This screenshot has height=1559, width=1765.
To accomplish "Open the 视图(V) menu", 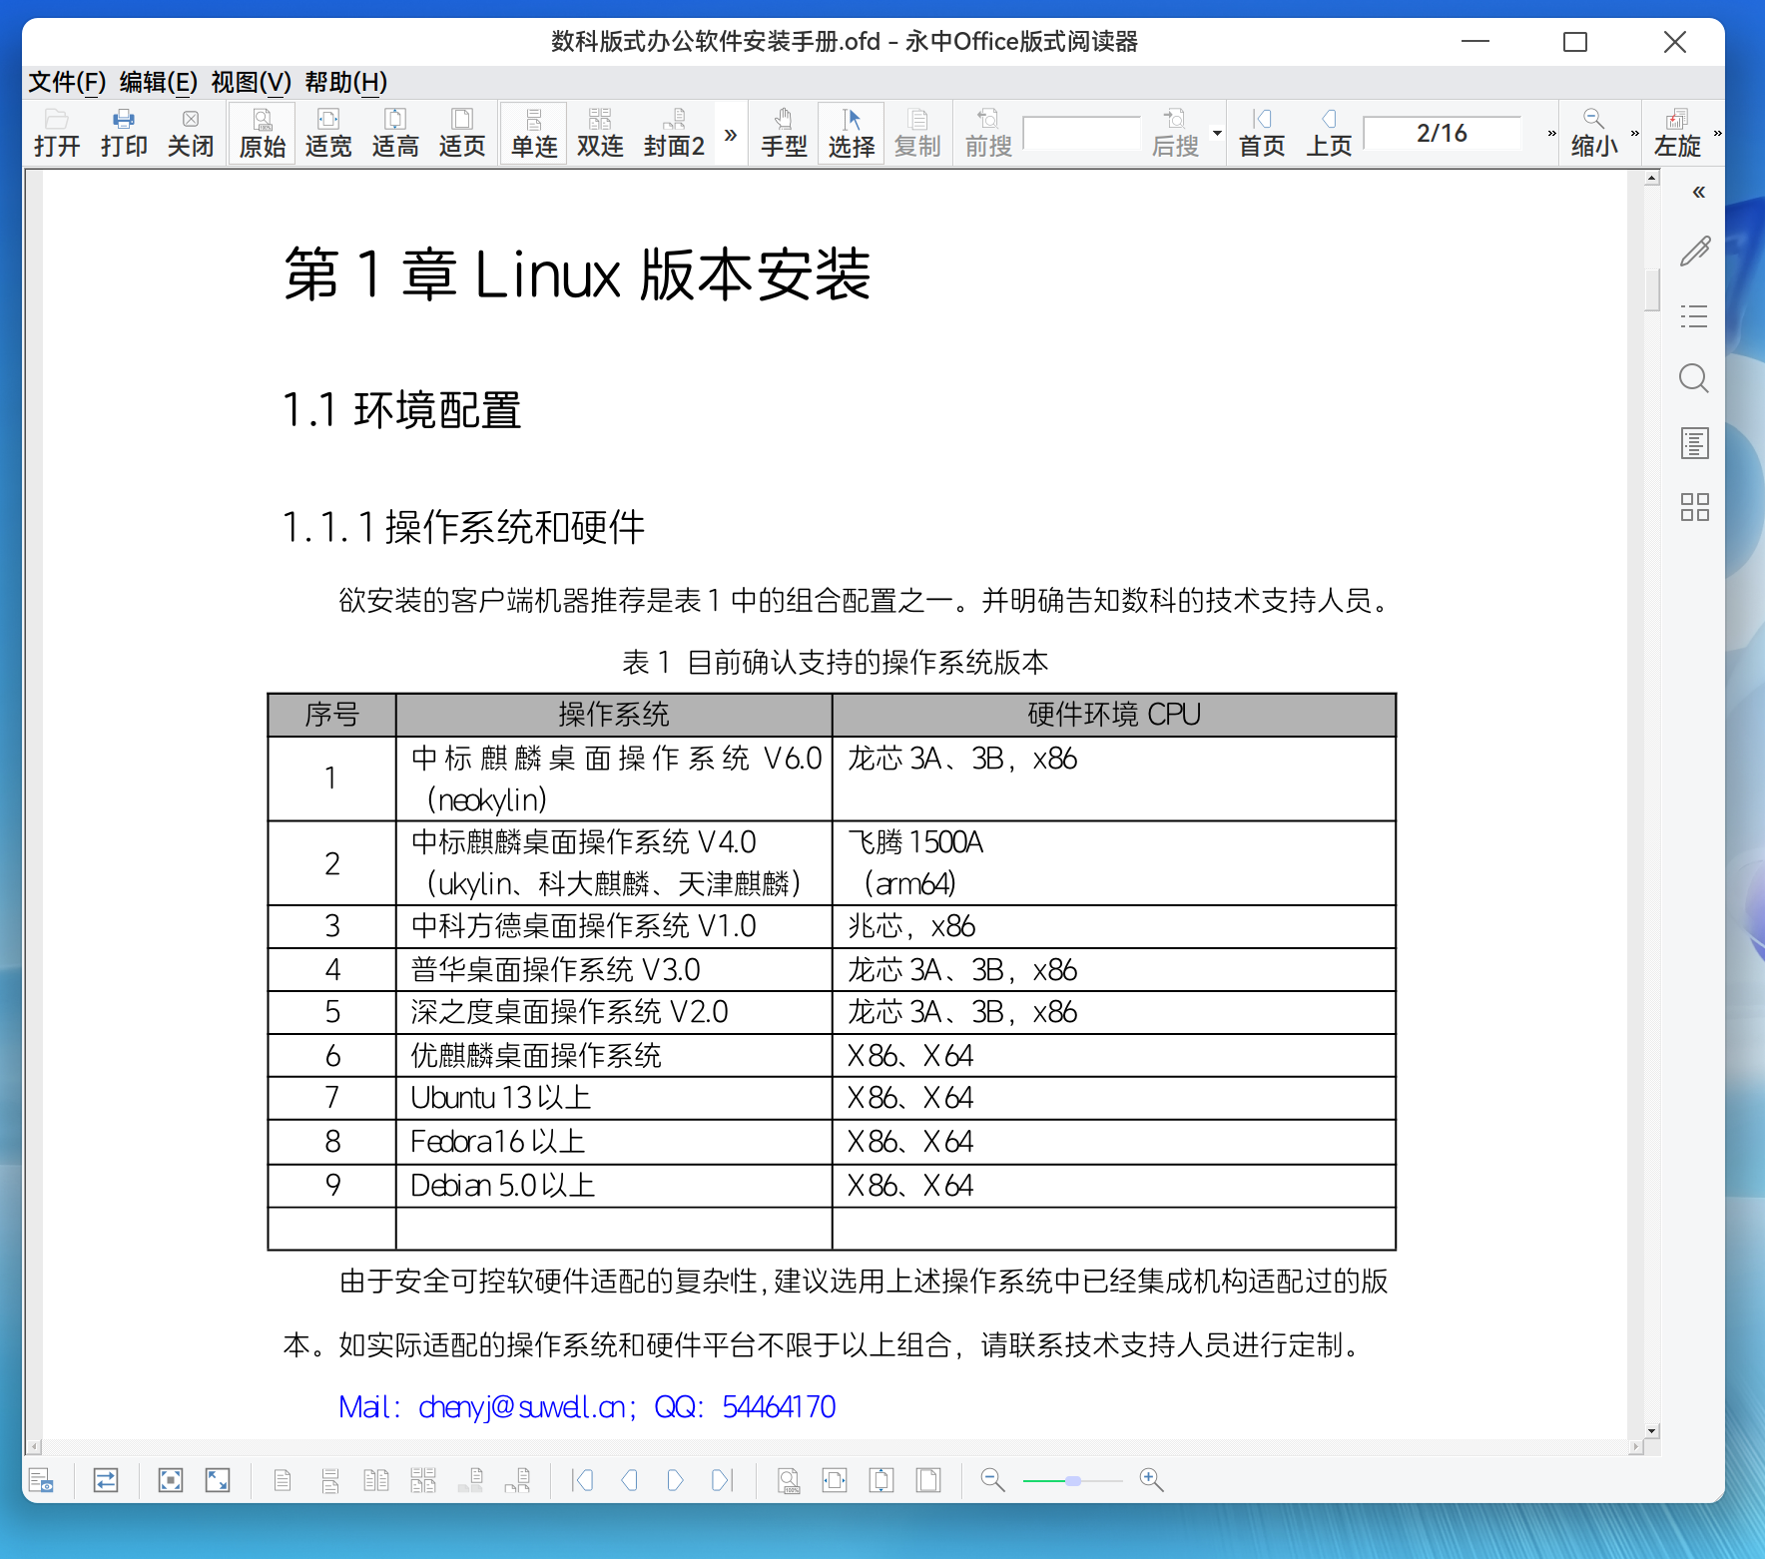I will coord(252,82).
